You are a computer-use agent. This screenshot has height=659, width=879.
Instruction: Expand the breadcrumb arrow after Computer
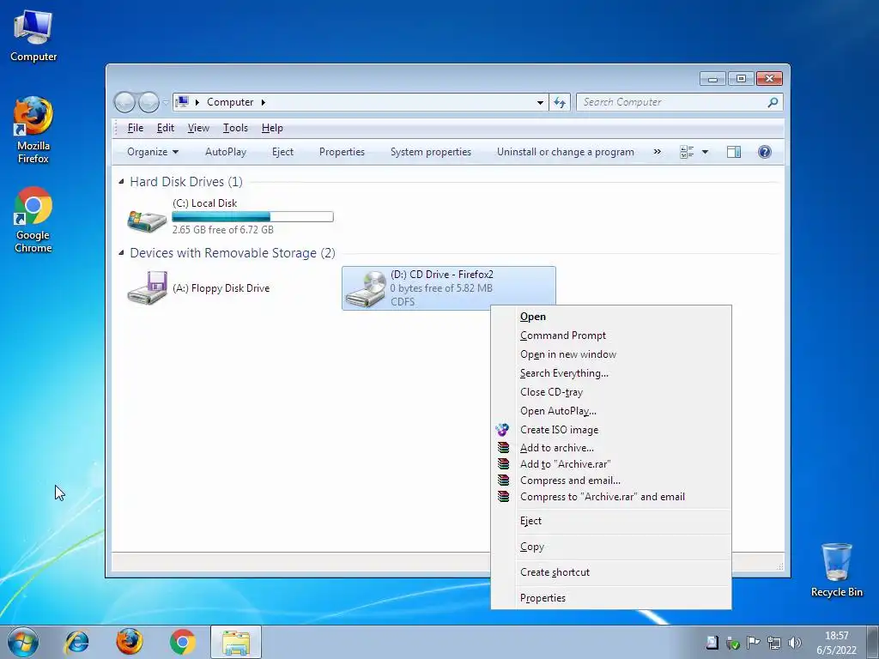click(x=263, y=103)
